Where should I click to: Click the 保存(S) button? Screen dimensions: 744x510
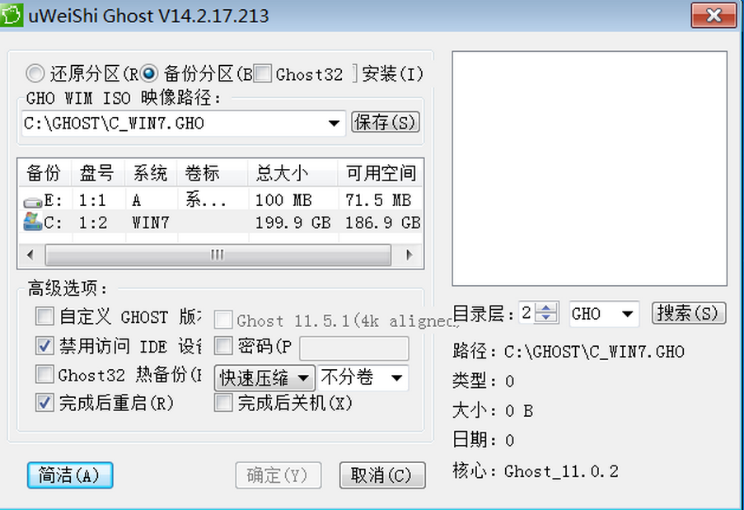click(x=386, y=123)
